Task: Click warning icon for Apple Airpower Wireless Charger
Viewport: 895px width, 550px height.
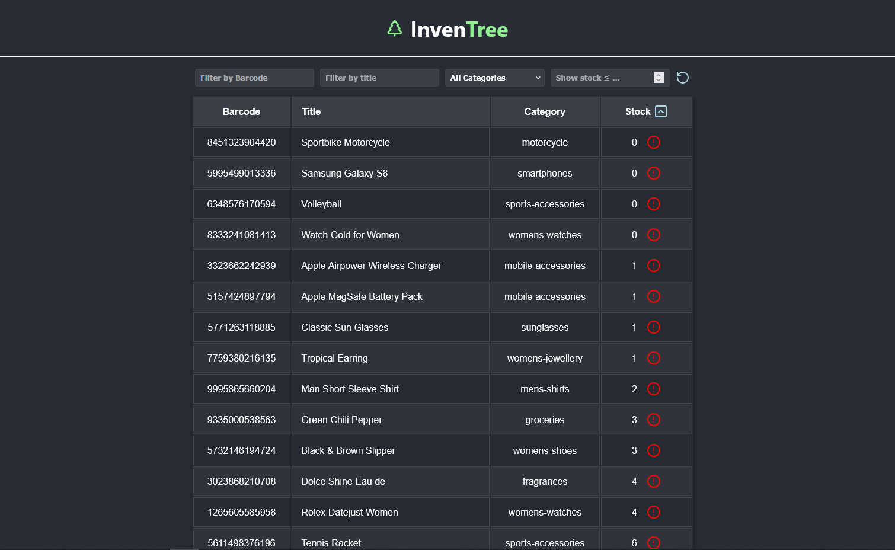Action: coord(653,266)
